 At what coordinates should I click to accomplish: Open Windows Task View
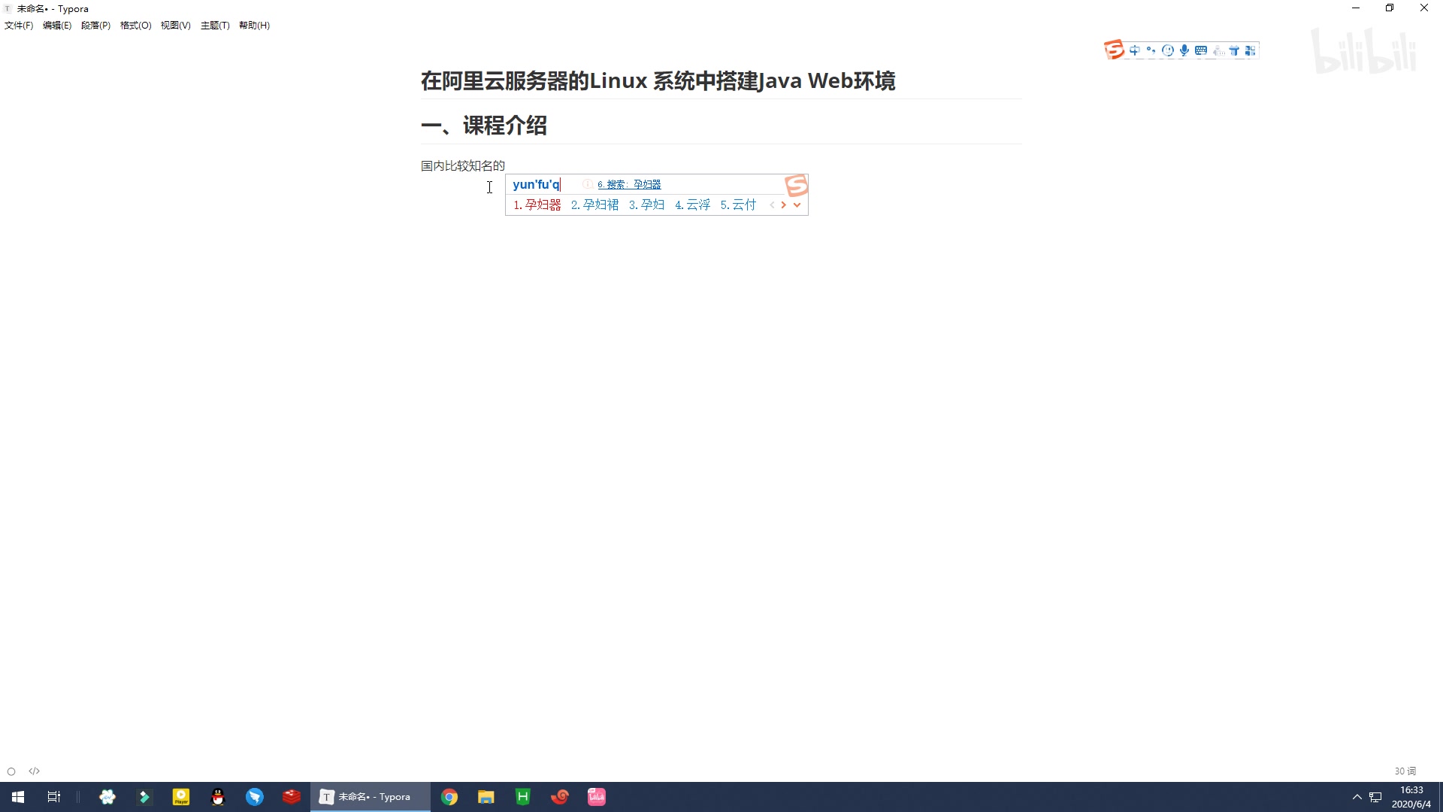[53, 797]
